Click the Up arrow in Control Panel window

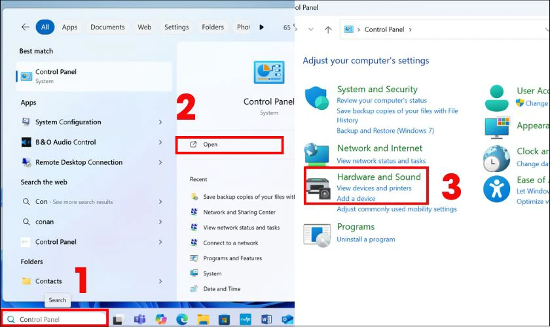tap(328, 30)
